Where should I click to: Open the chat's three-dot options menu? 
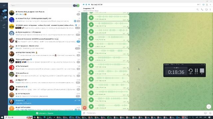pyautogui.click(x=210, y=10)
